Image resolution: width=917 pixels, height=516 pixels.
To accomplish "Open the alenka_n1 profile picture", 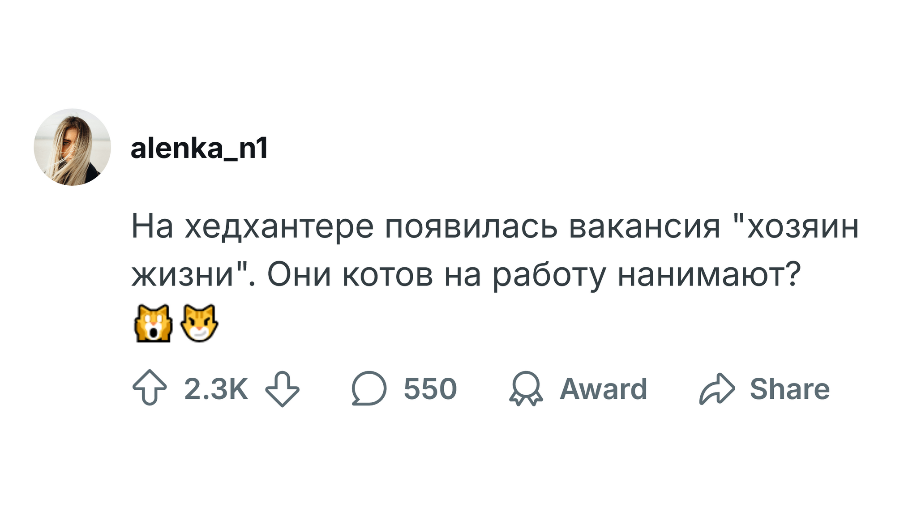I will [72, 147].
